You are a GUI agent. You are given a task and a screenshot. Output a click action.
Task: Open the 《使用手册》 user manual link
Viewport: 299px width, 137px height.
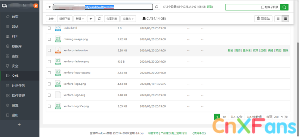[199, 133]
